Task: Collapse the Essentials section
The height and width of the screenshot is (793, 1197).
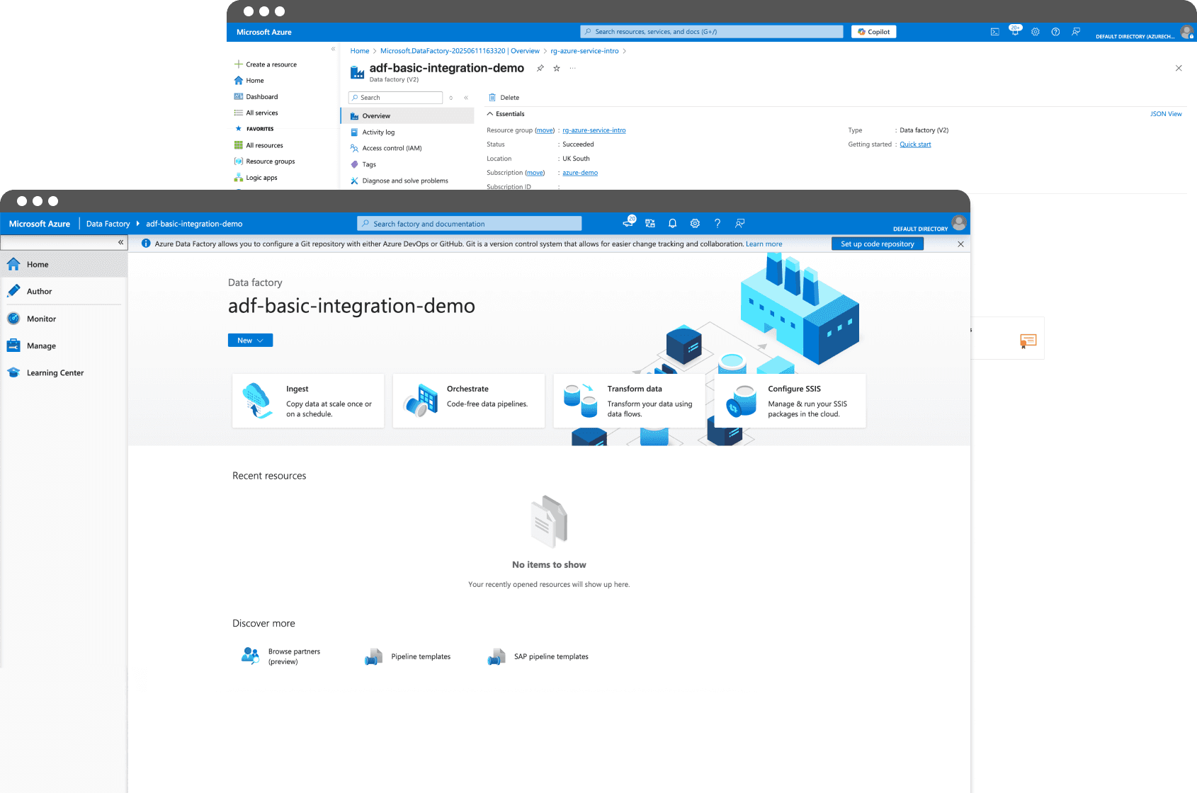Action: 490,114
